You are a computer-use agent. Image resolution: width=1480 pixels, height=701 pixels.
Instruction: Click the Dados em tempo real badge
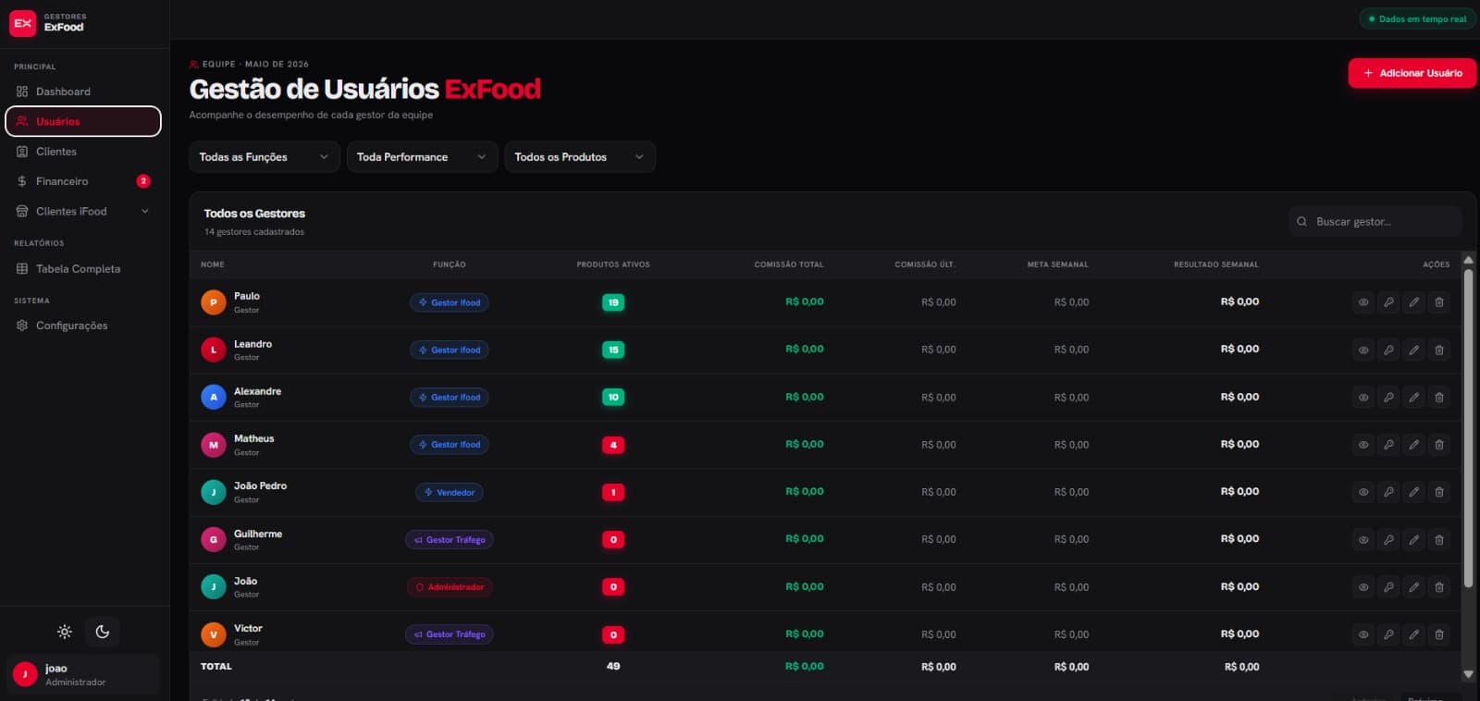point(1417,18)
